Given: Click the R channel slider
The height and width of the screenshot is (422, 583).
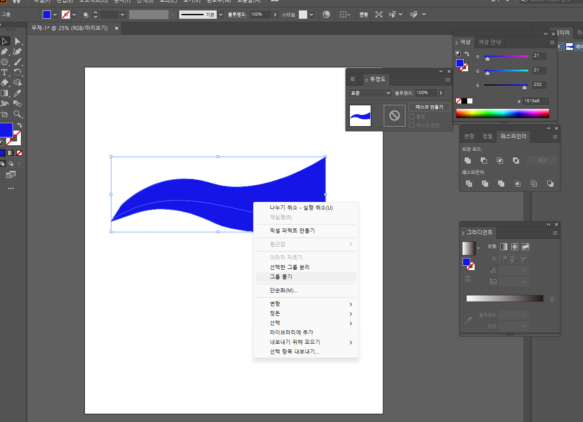Looking at the screenshot, I should point(506,57).
